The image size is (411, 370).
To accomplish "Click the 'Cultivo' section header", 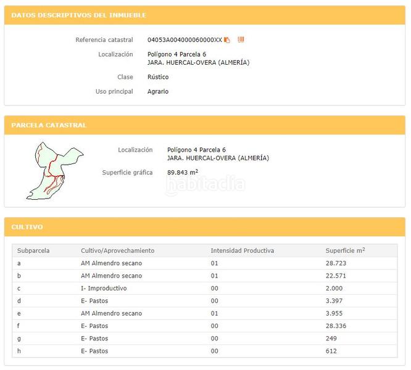I will pyautogui.click(x=27, y=227).
